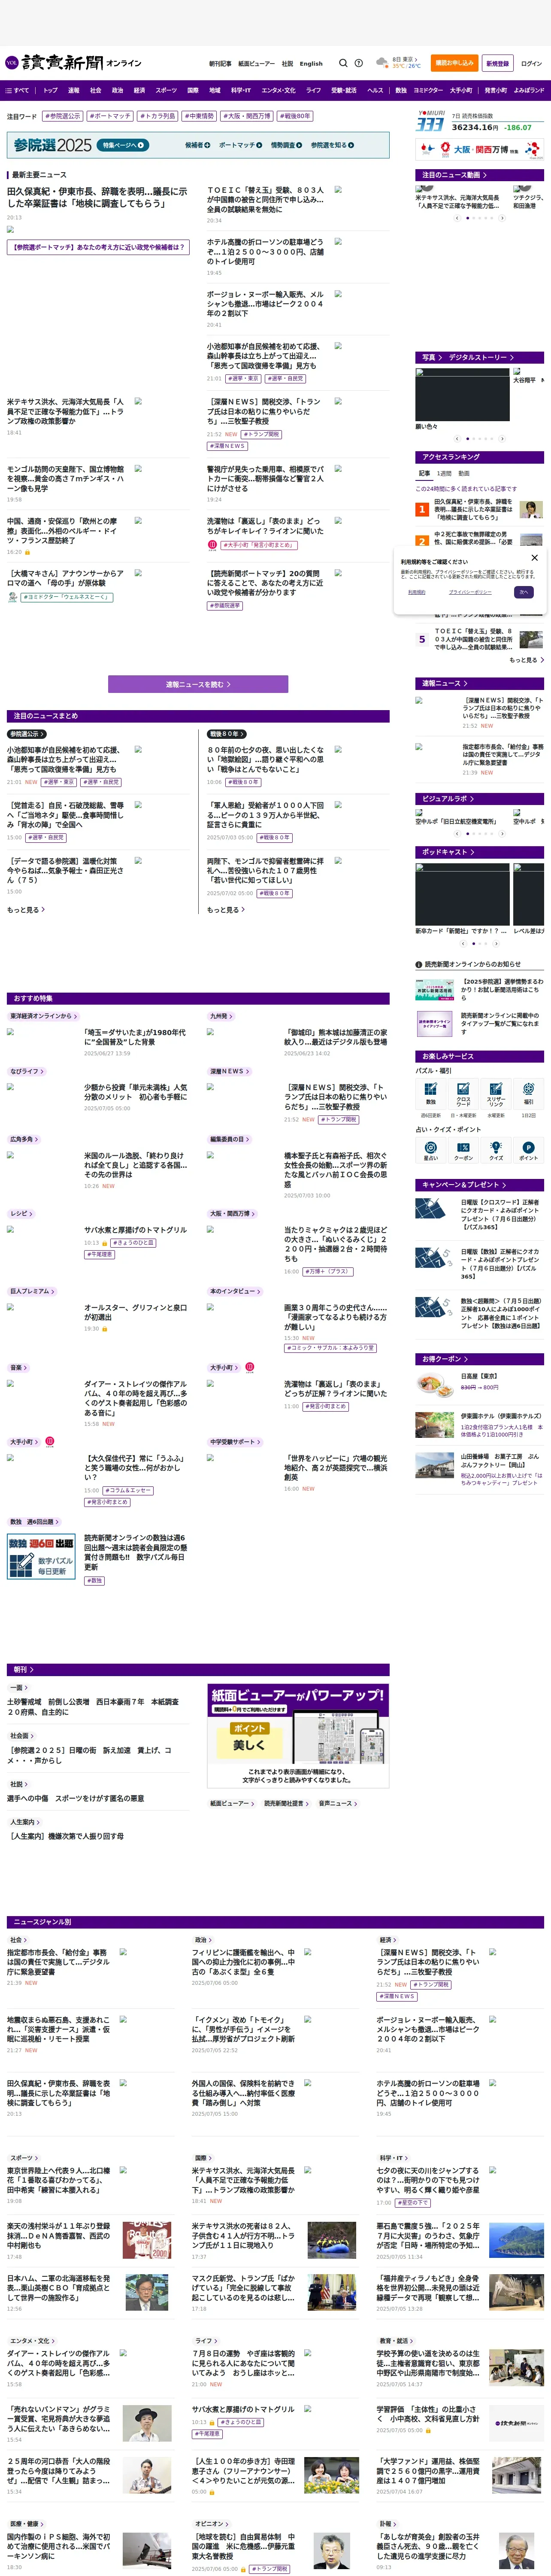Image resolution: width=551 pixels, height=2576 pixels.
Task: Switch site to English
Action: [311, 63]
